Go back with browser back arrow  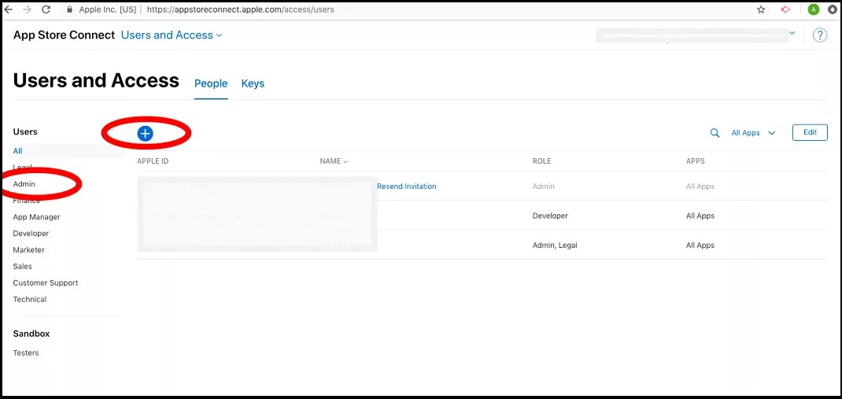tap(9, 9)
